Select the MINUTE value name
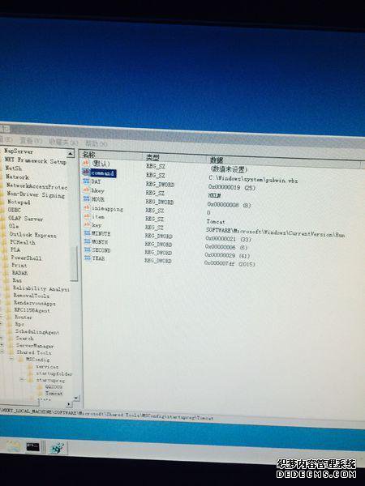 101,233
